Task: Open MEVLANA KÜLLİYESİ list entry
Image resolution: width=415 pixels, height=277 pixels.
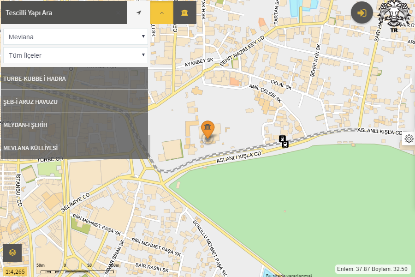Action: [74, 148]
